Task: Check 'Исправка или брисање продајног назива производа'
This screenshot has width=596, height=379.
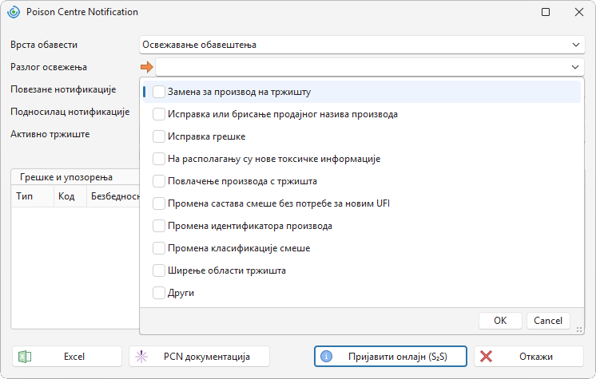Action: pos(159,114)
